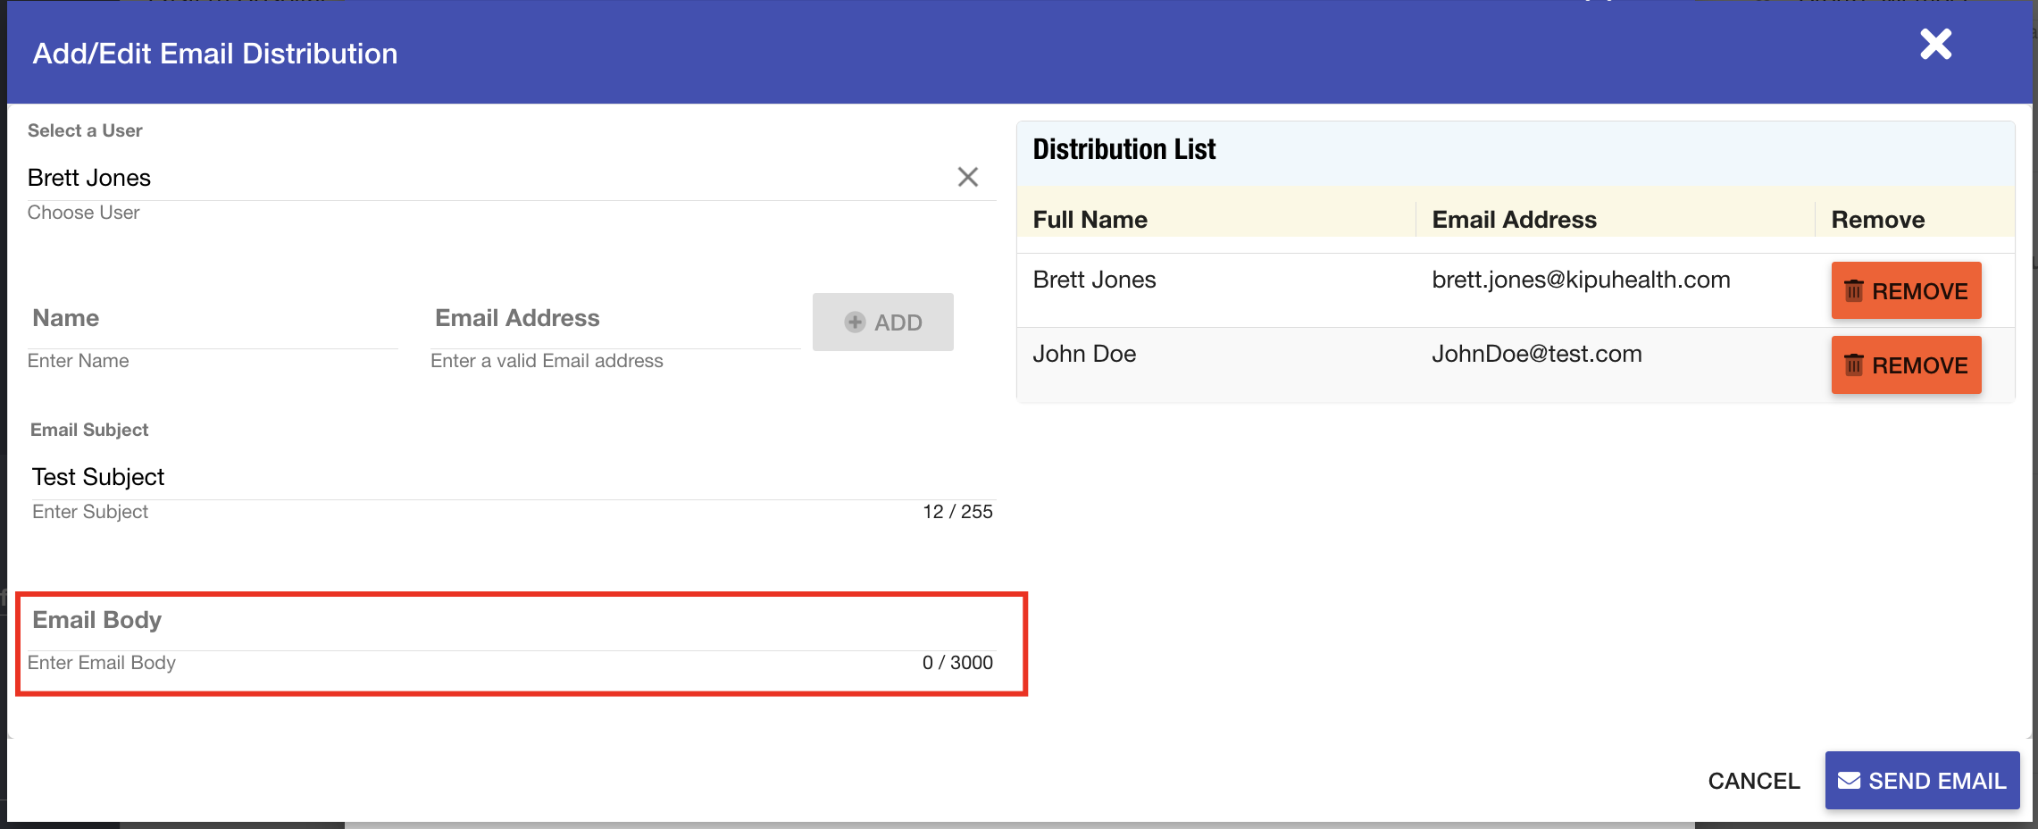Image resolution: width=2038 pixels, height=829 pixels.
Task: Click the plus icon on ADD button
Action: pyautogui.click(x=855, y=322)
